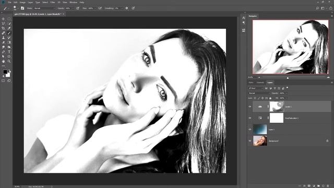This screenshot has width=334, height=188.
Task: Open the Opacity slider dropdown in options bar
Action: click(73, 8)
